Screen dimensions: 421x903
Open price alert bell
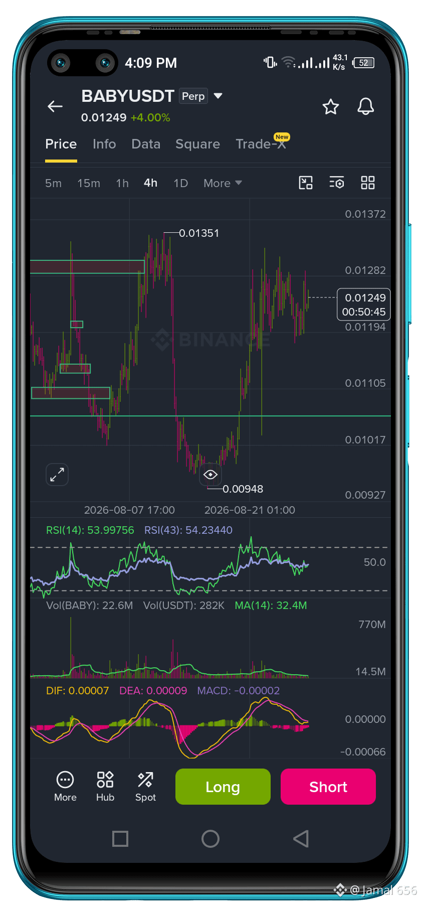(365, 106)
